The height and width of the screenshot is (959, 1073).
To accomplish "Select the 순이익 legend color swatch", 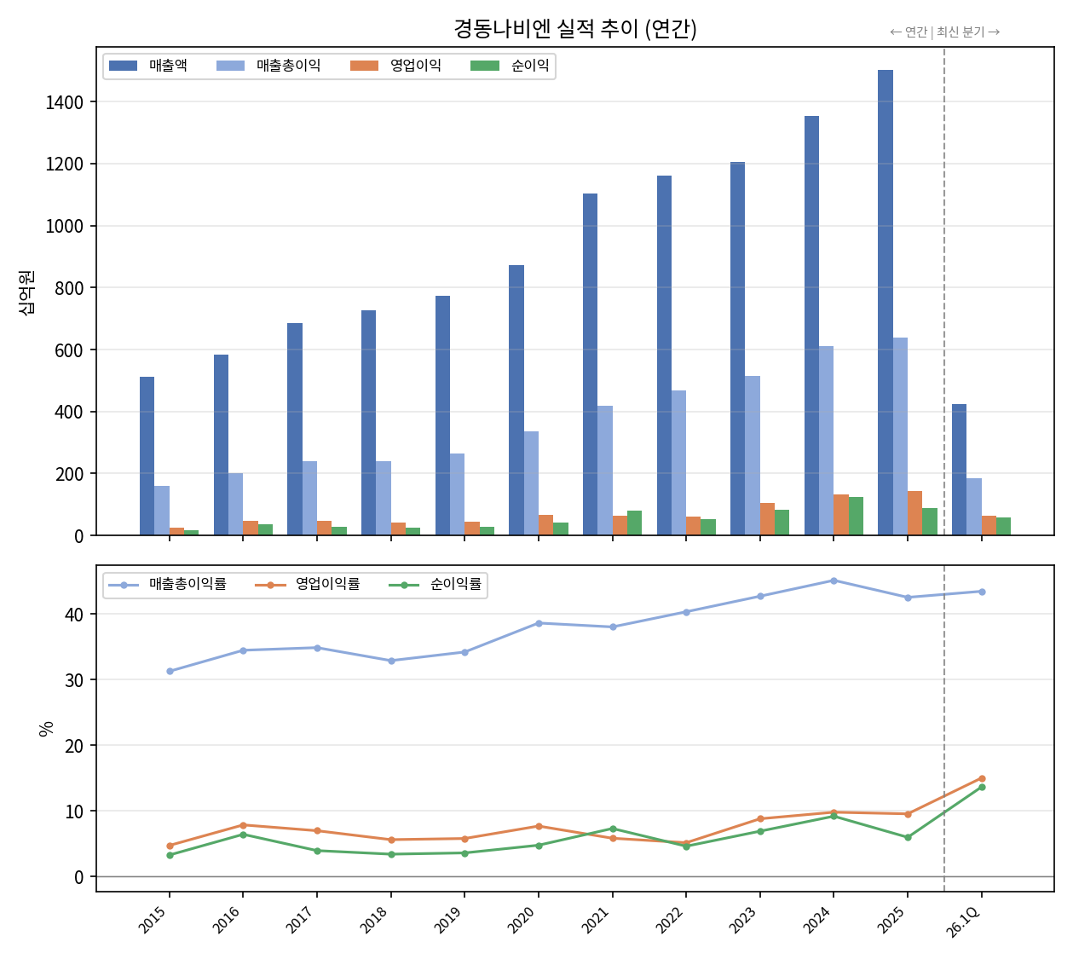I will pos(486,66).
